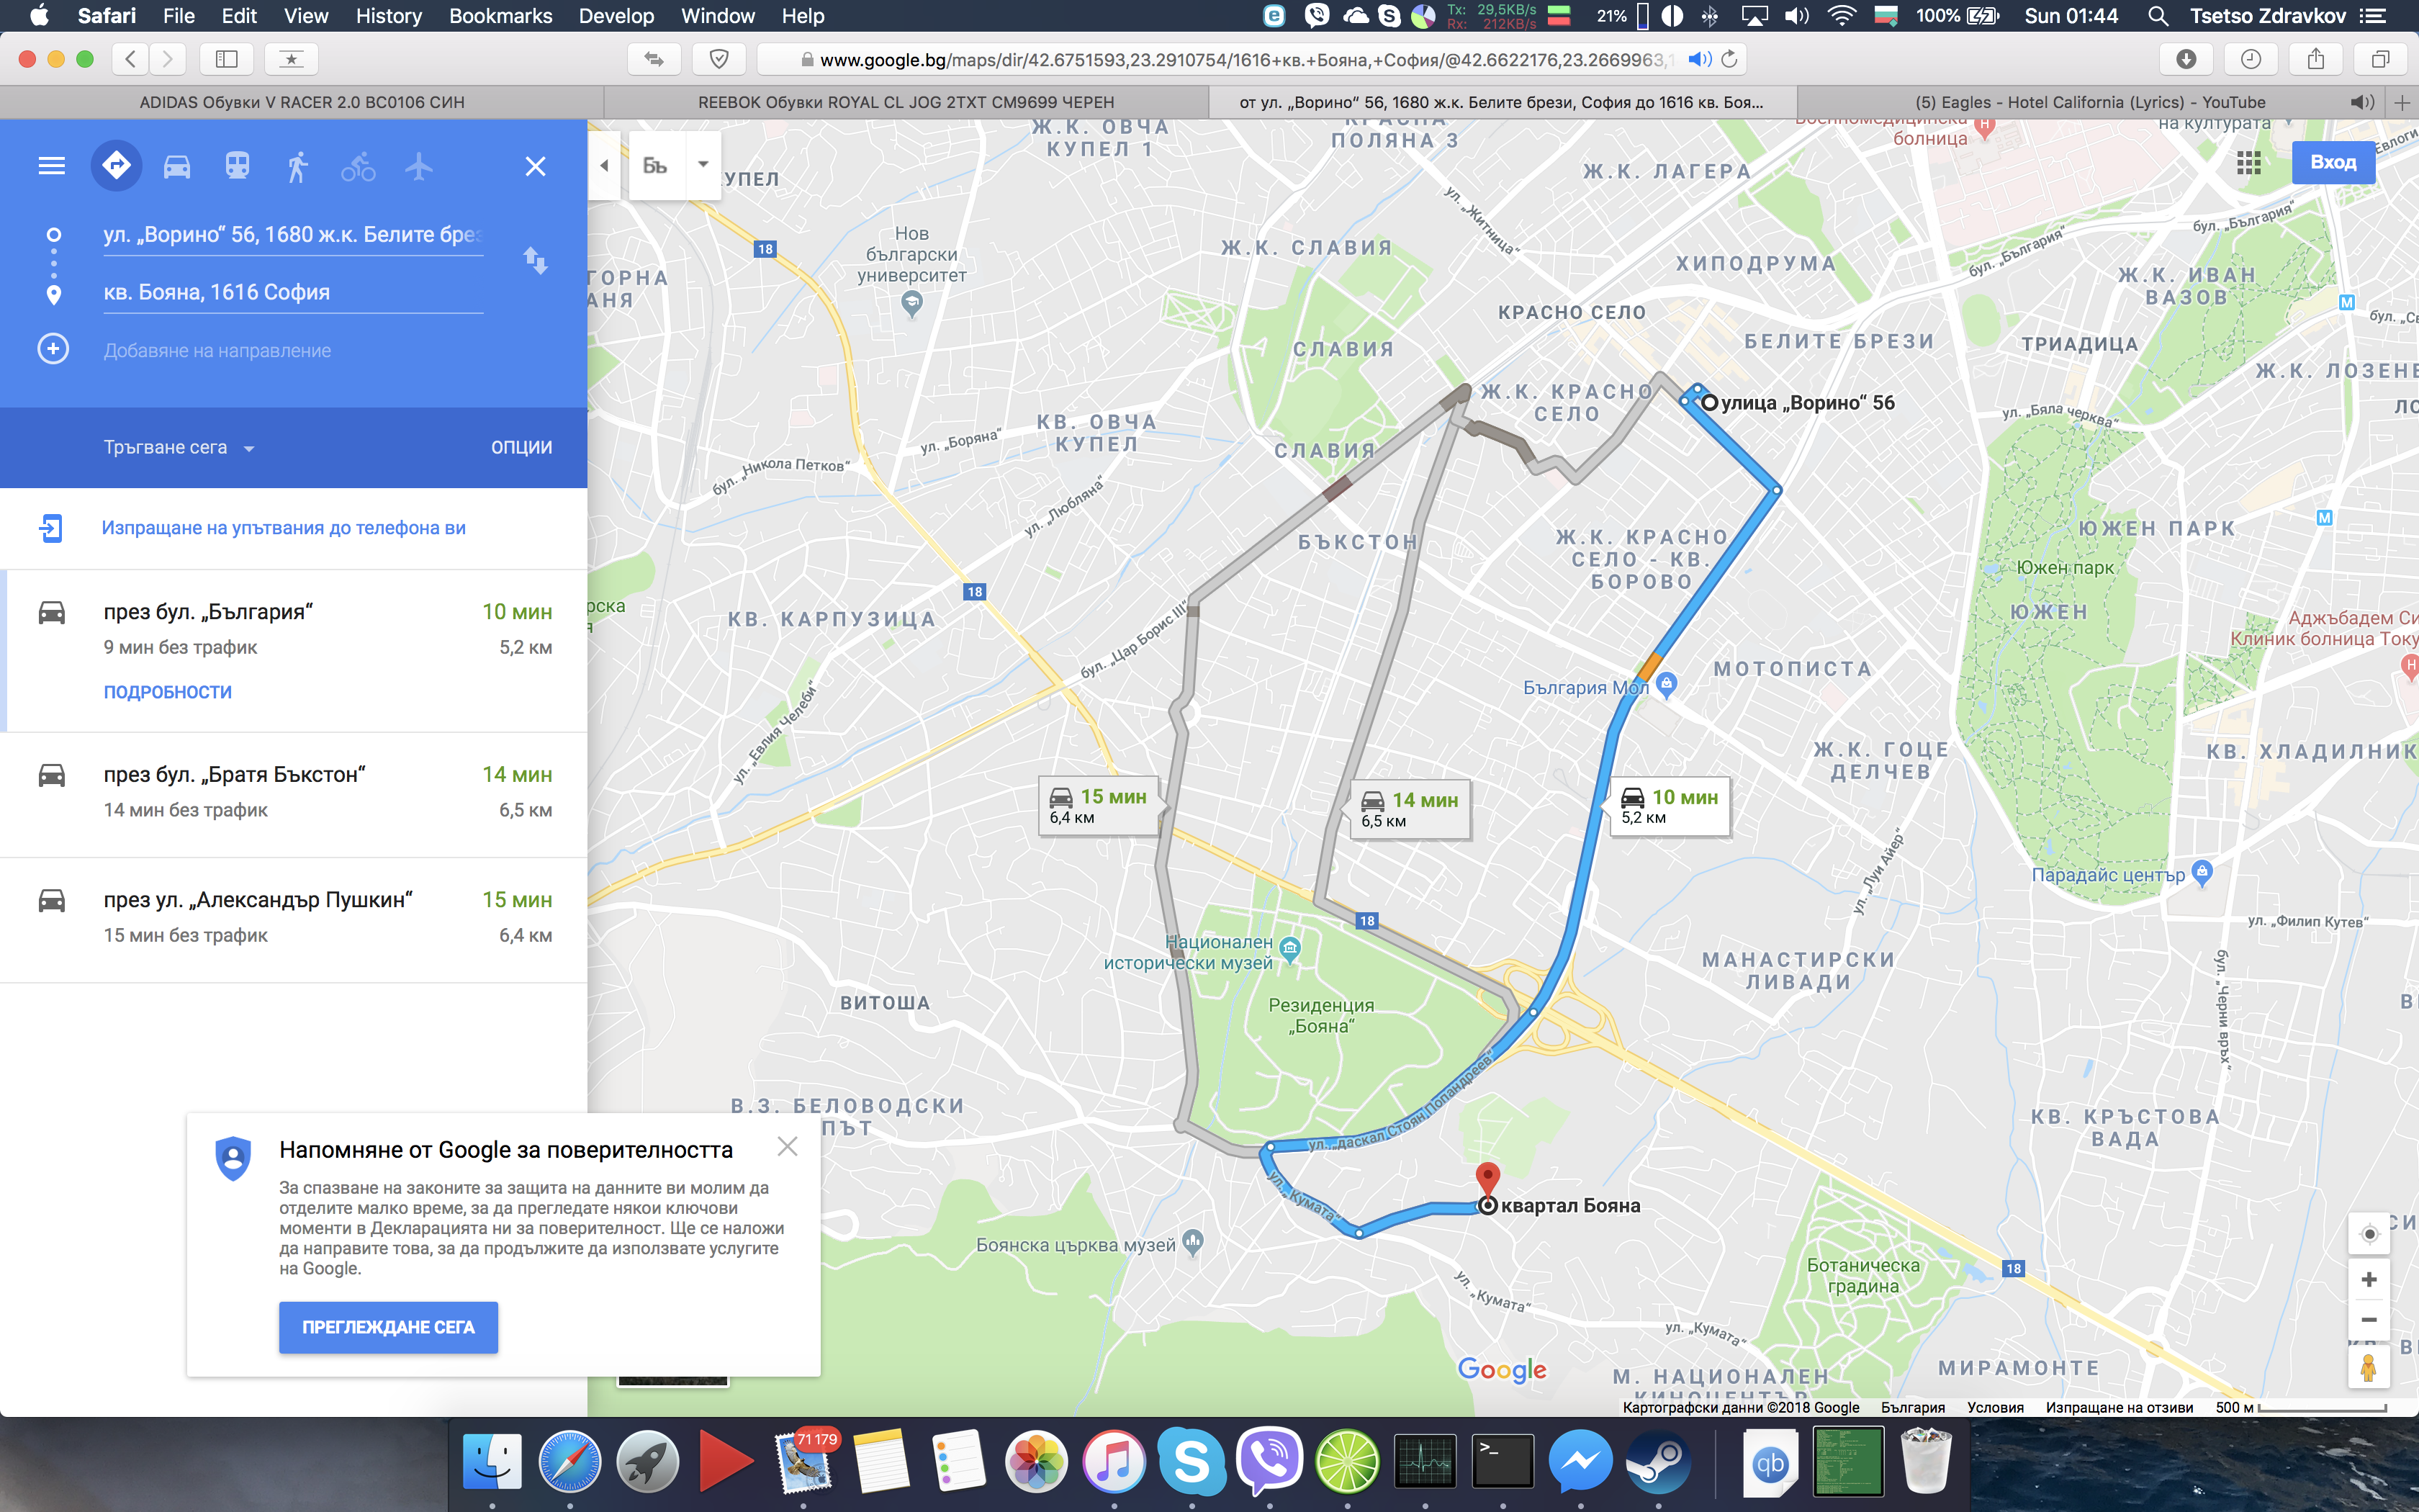The image size is (2419, 1512).
Task: Reload the current page
Action: [x=1729, y=59]
